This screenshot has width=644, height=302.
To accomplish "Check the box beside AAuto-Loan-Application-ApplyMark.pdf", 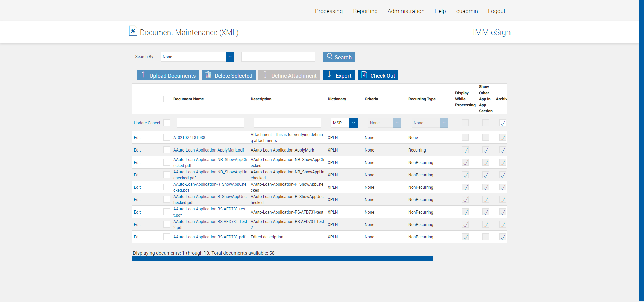I will point(167,150).
